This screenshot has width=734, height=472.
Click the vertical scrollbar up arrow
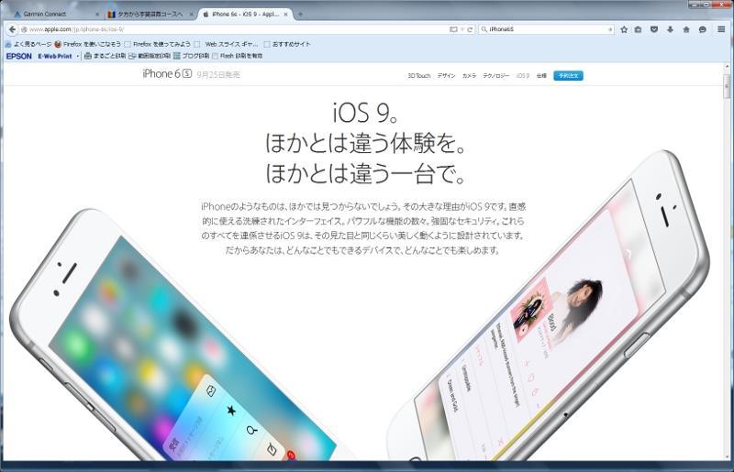[x=727, y=67]
